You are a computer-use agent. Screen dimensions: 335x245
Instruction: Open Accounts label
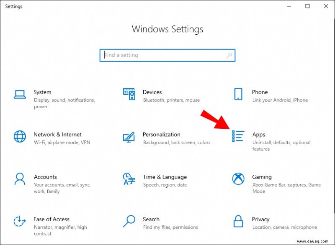(x=45, y=177)
